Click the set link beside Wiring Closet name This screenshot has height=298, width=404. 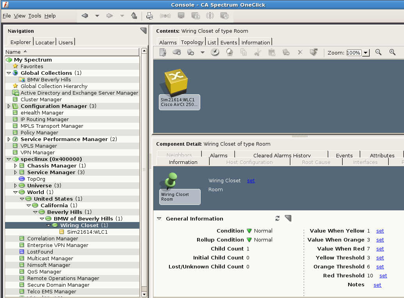[251, 180]
